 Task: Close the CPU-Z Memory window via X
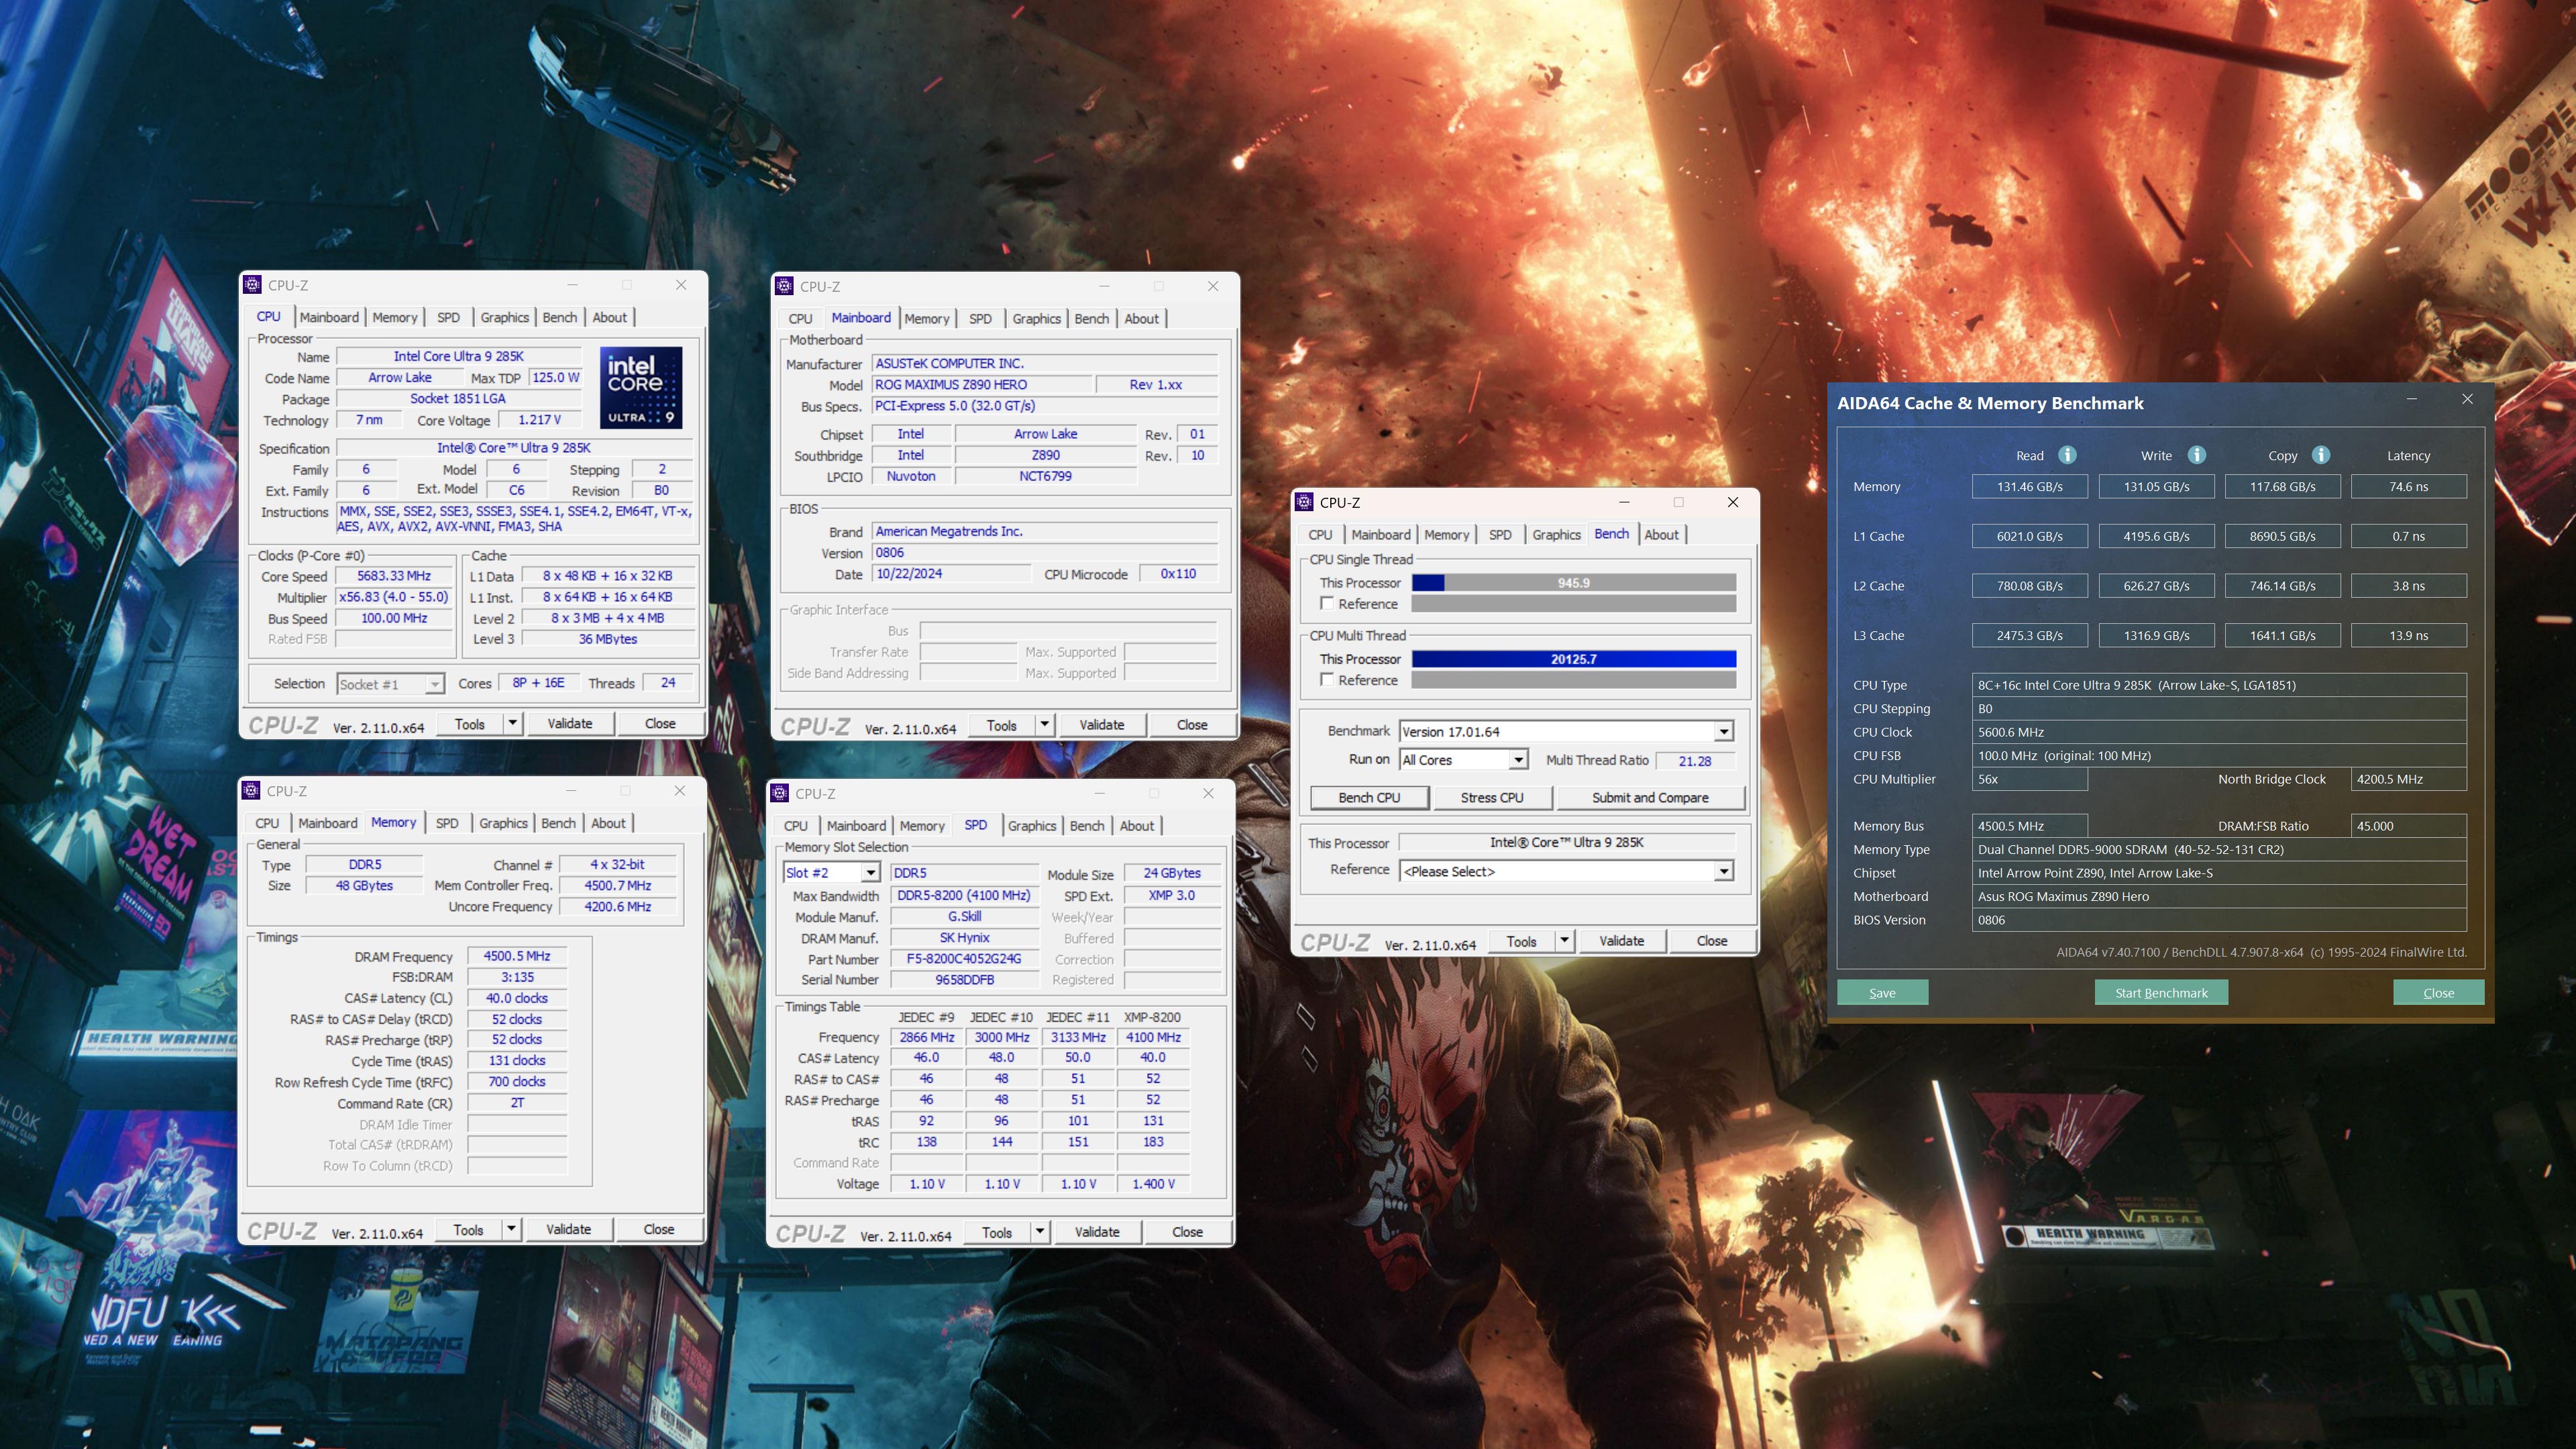(x=680, y=791)
